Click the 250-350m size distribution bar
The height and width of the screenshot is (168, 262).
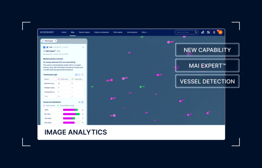click(x=69, y=123)
